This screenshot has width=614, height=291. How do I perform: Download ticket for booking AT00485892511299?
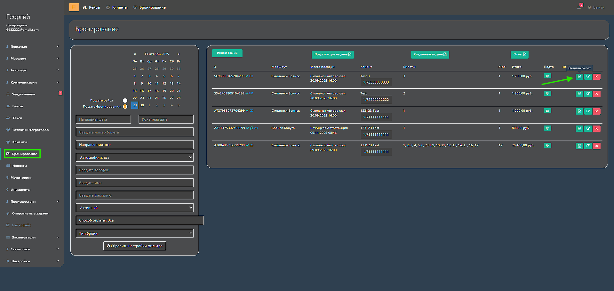point(579,146)
